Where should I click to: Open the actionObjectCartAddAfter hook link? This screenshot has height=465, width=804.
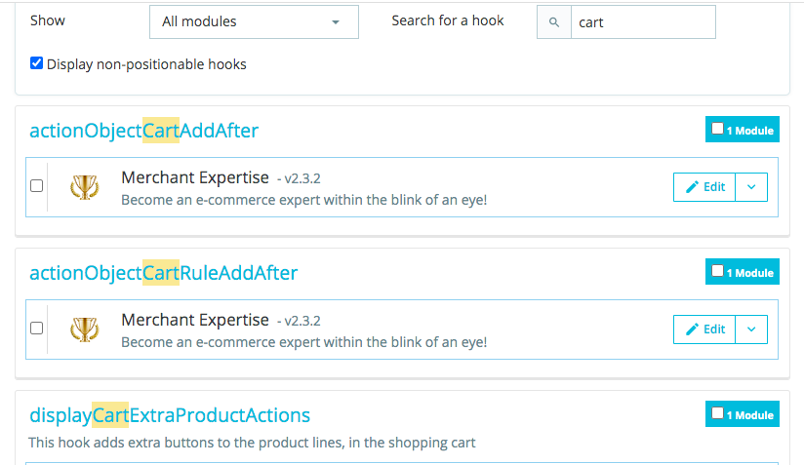point(143,131)
